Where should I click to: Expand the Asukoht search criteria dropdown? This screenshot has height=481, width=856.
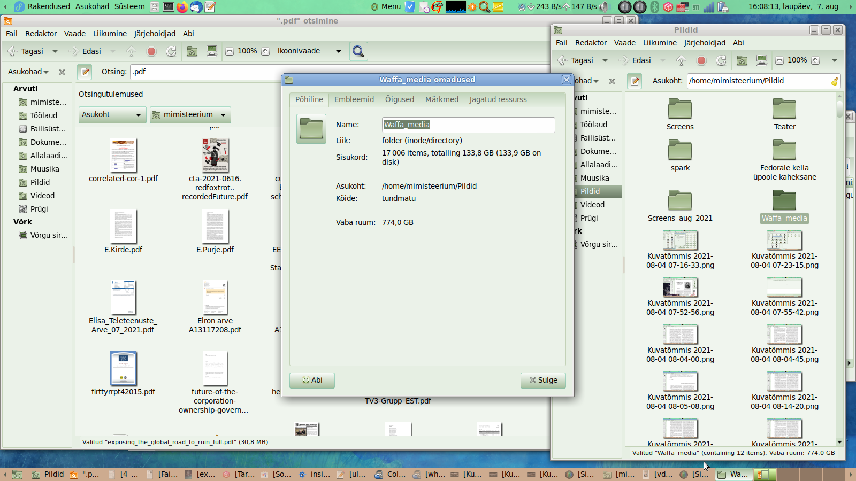[112, 115]
